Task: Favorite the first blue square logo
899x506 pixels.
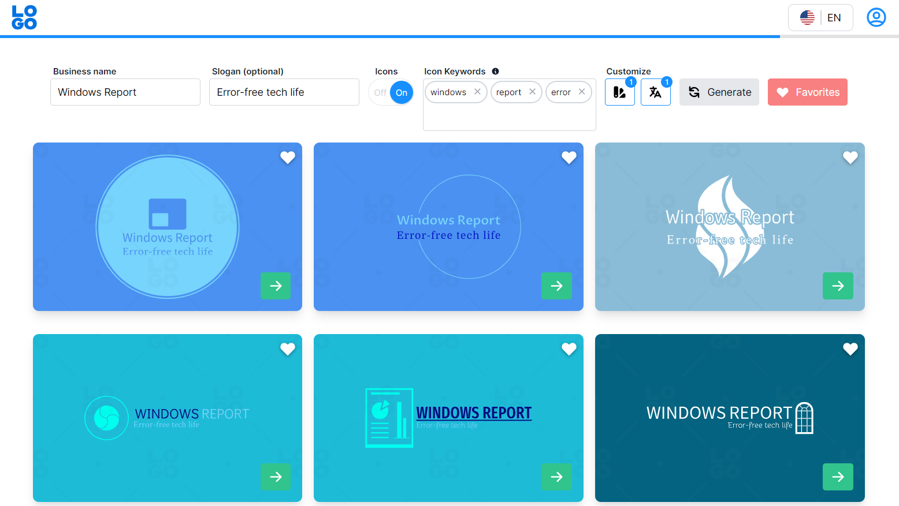Action: pos(287,157)
